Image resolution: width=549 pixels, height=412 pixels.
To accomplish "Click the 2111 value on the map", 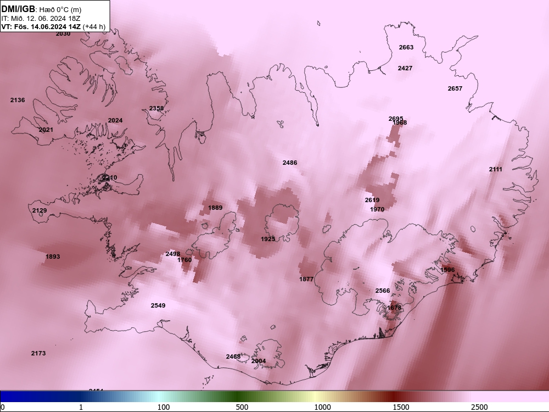I will (x=496, y=170).
